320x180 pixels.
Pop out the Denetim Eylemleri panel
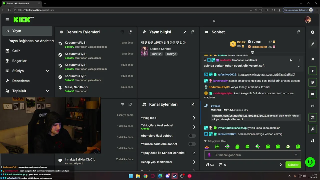(130, 32)
